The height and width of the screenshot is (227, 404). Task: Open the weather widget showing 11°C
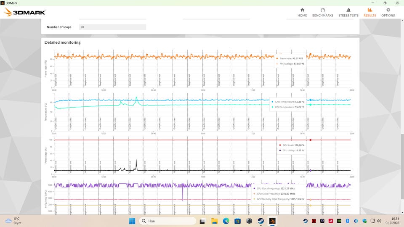click(x=14, y=221)
